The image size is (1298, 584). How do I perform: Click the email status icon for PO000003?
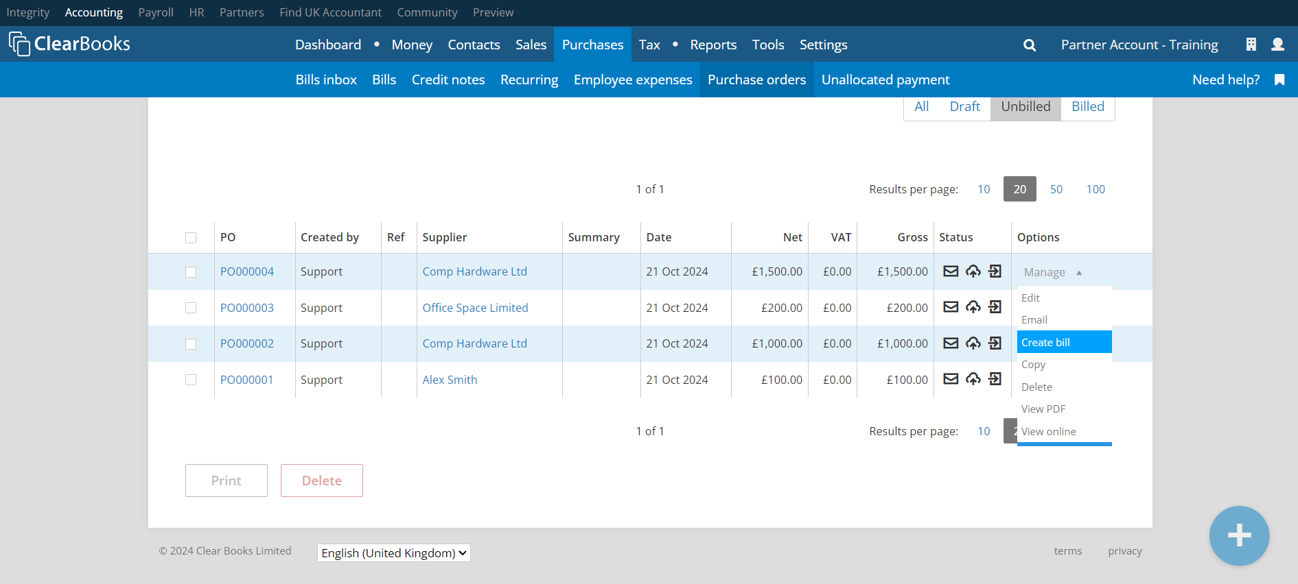click(x=951, y=307)
